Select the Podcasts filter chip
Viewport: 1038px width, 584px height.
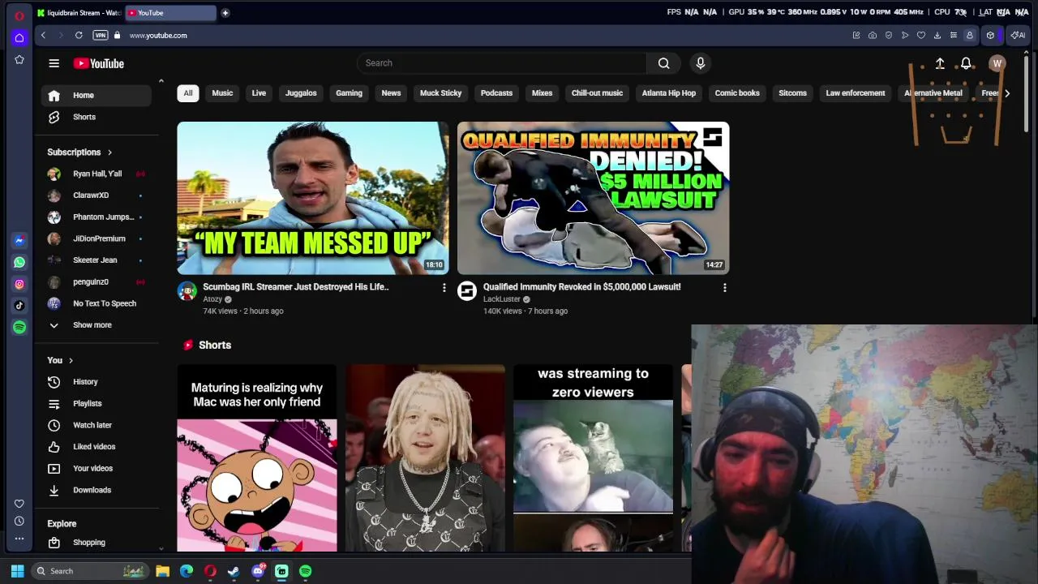(x=496, y=93)
